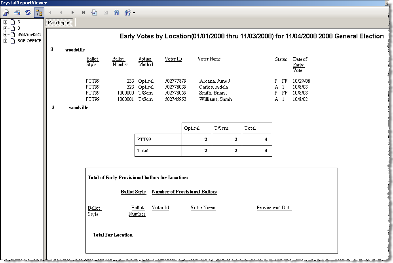Expand the B987654321 tree node

[x=5, y=34]
